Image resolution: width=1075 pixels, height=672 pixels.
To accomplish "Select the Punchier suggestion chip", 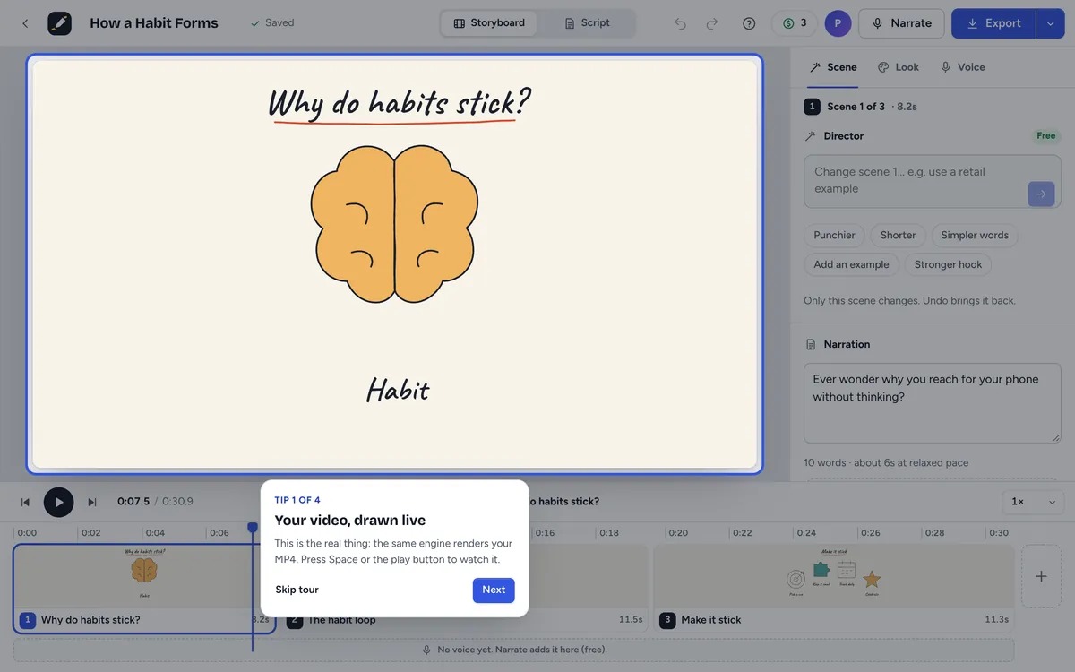I will [x=834, y=235].
